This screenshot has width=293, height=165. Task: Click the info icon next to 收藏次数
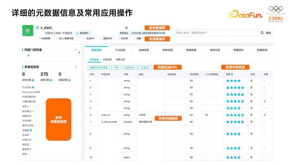click(69, 80)
